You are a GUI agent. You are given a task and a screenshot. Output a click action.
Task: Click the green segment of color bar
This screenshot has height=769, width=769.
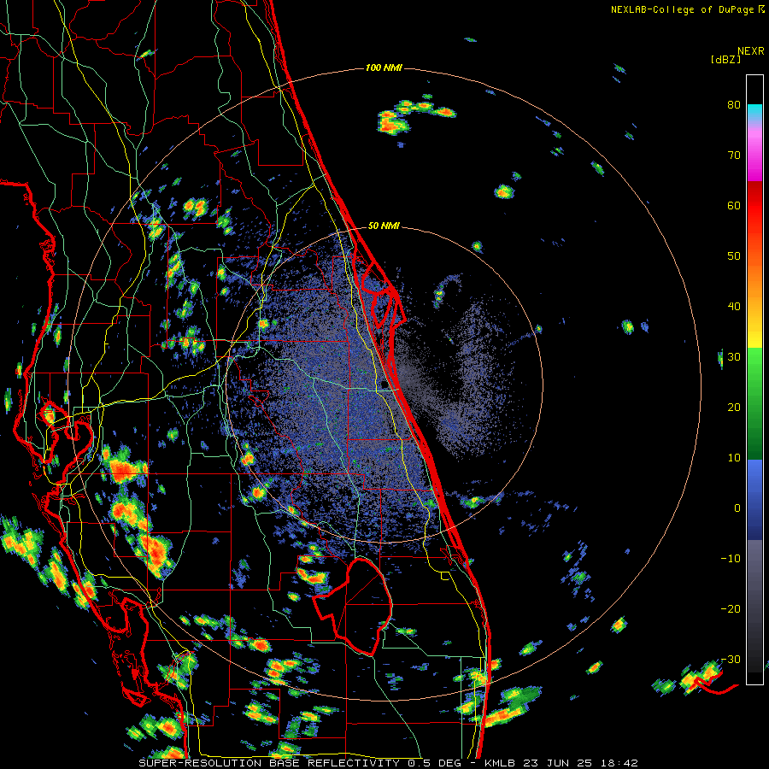[754, 403]
